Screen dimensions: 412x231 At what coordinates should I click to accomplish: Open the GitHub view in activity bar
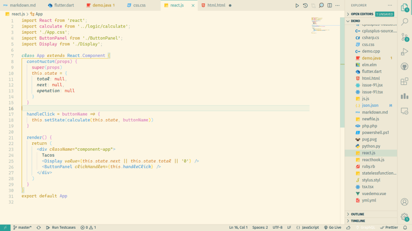(405, 67)
